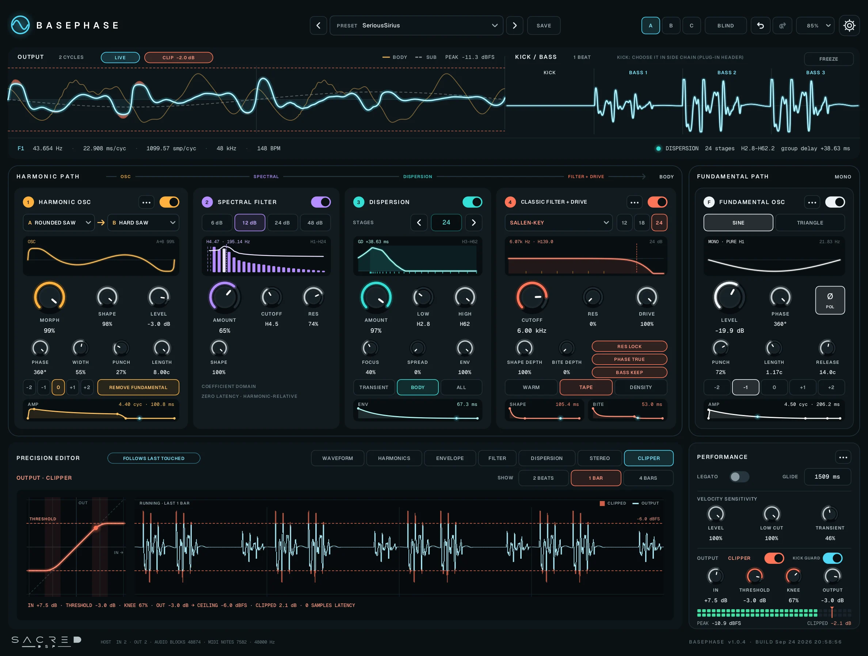Viewport: 868px width, 656px height.
Task: Open Fundamental Osc options dots
Action: 812,202
